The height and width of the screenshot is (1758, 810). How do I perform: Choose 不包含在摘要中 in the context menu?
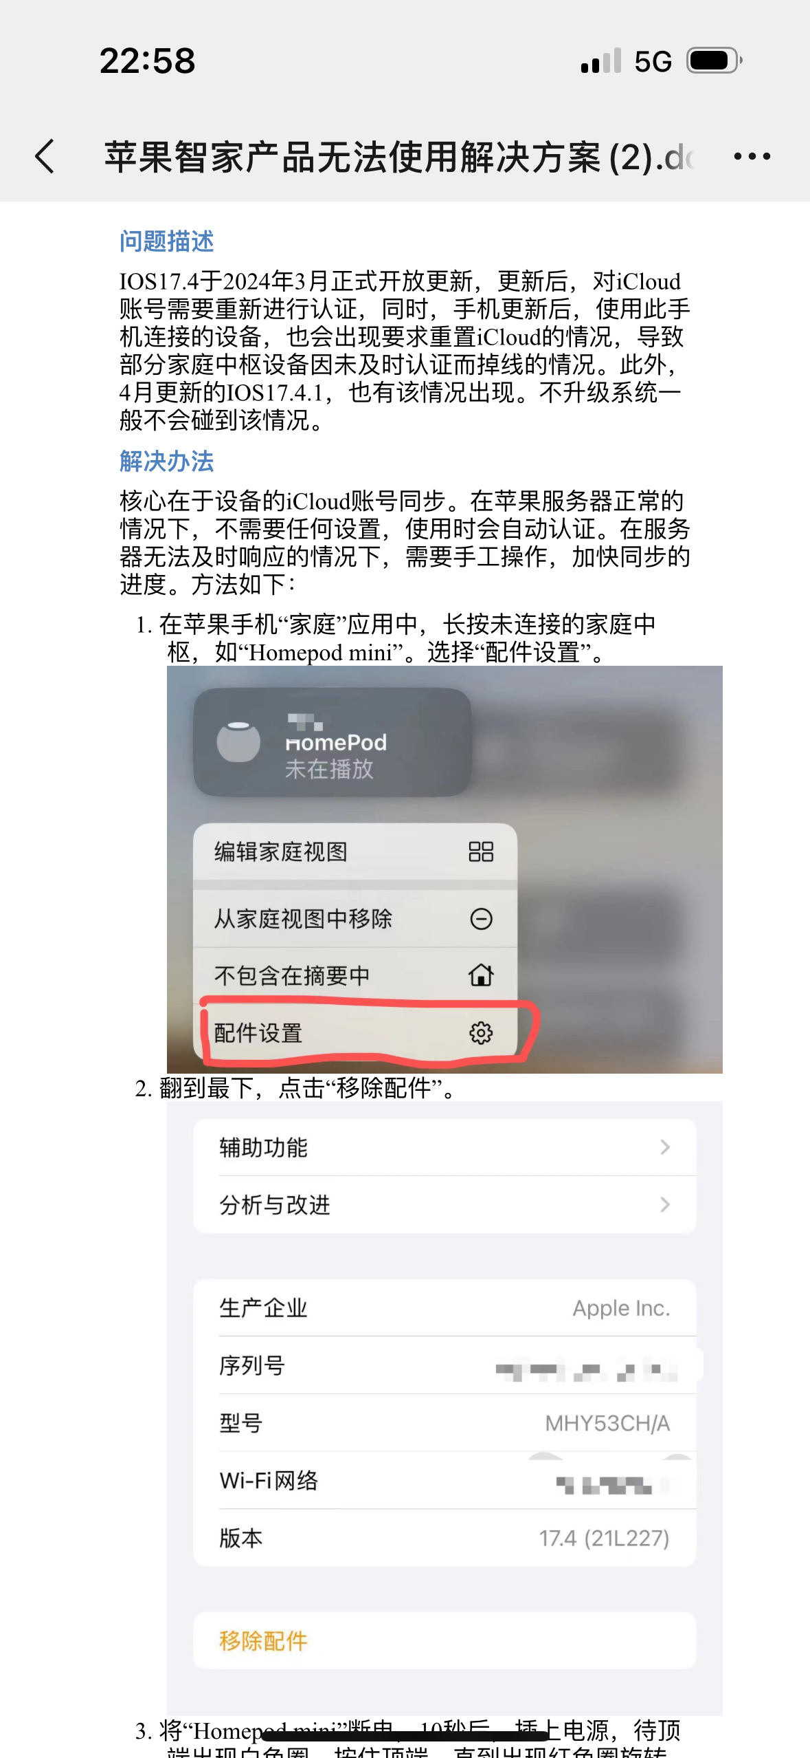(x=355, y=975)
